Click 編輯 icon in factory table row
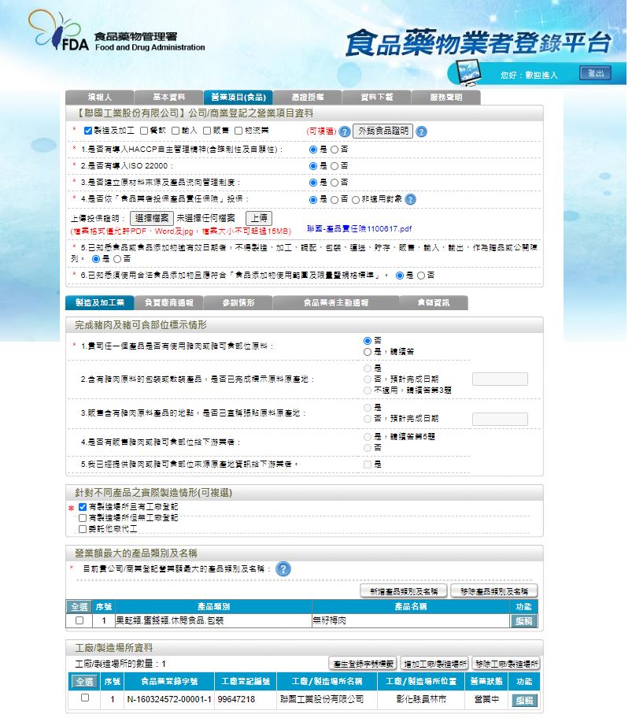The height and width of the screenshot is (718, 632). pos(523,699)
